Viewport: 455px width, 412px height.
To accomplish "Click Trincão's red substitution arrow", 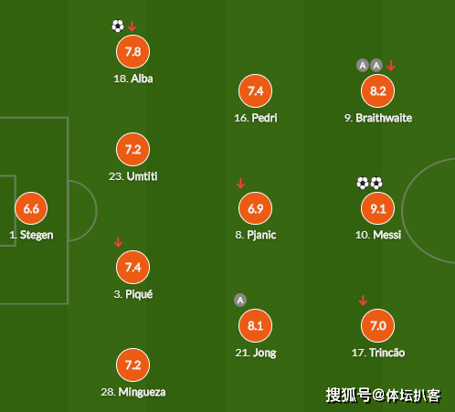I will pyautogui.click(x=363, y=301).
